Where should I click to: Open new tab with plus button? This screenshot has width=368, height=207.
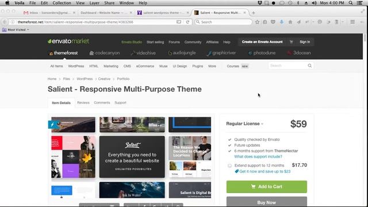(x=253, y=13)
